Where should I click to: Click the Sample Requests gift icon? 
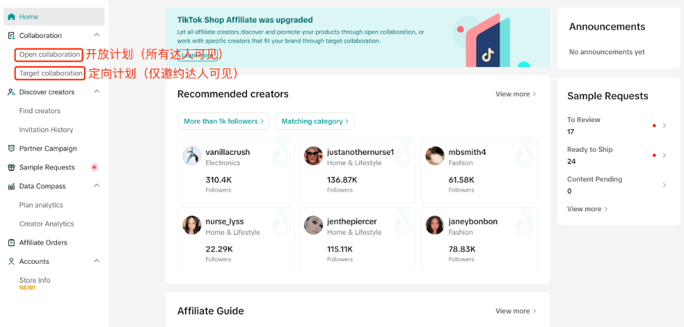click(11, 167)
